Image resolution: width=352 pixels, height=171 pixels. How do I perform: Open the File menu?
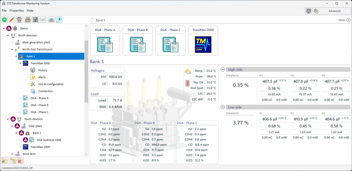[x=4, y=11]
